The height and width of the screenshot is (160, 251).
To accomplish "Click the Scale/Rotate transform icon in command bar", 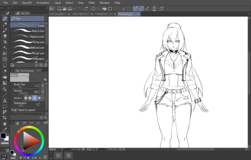I will click(x=110, y=8).
